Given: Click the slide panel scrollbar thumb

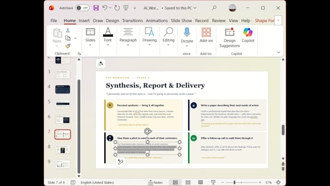Looking at the screenshot, I should (79, 126).
